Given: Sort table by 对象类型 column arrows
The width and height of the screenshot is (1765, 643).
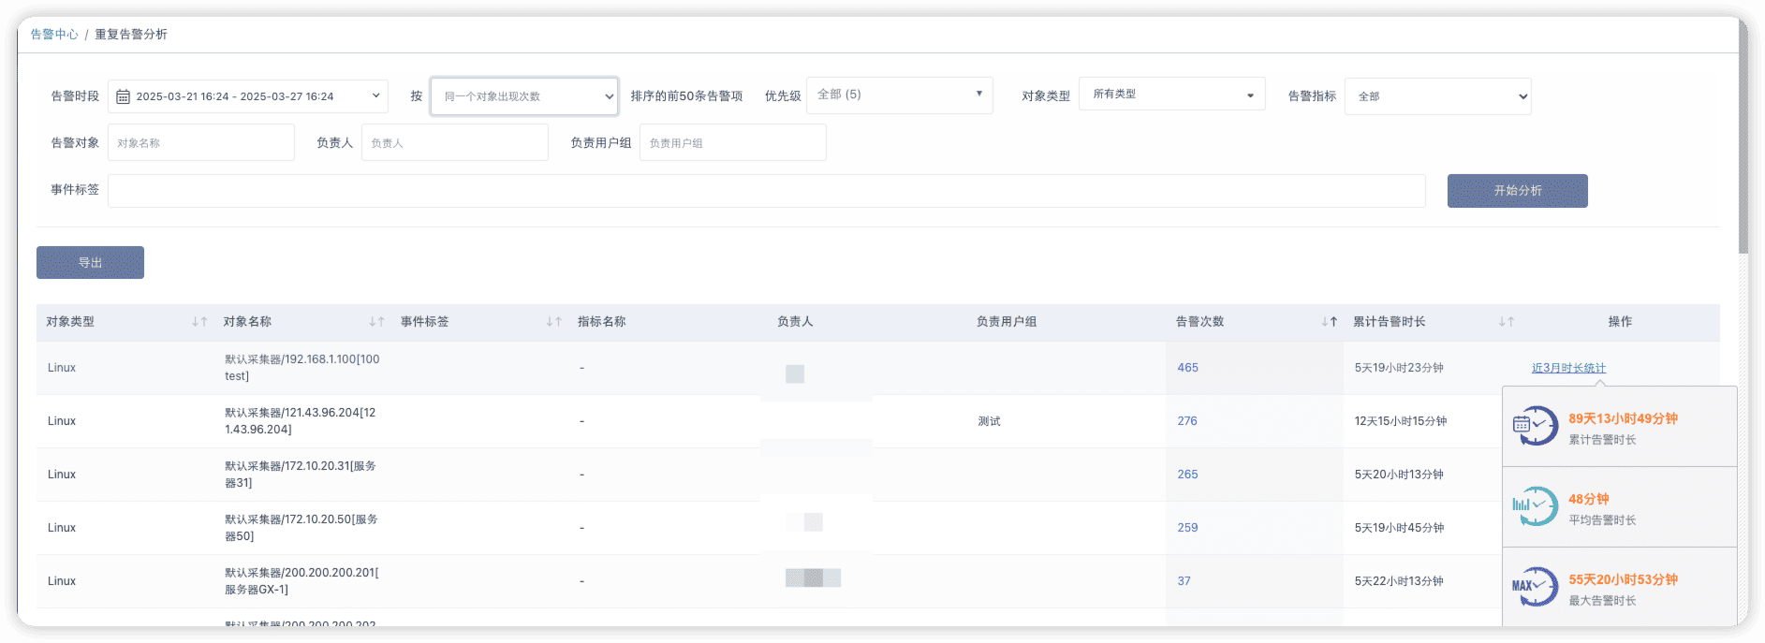Looking at the screenshot, I should [199, 322].
